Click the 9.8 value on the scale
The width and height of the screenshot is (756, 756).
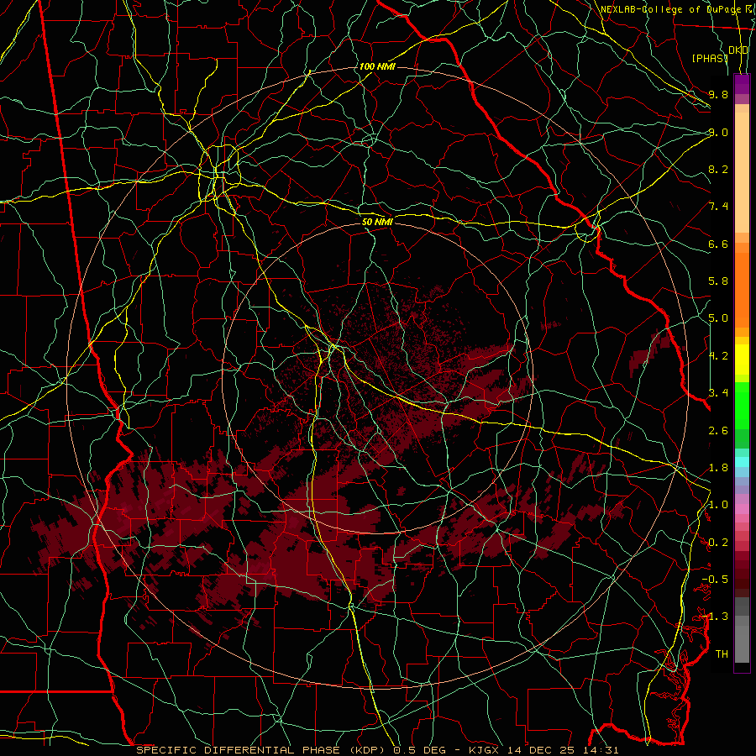pyautogui.click(x=718, y=95)
